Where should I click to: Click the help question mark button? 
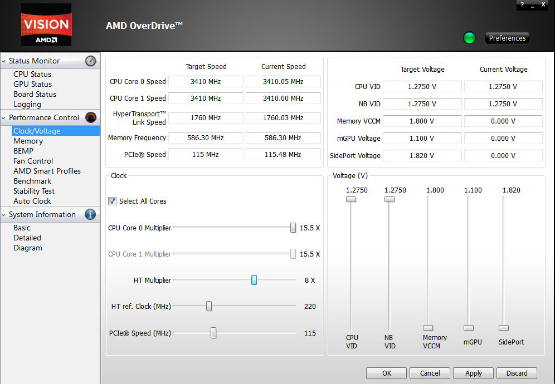522,4
